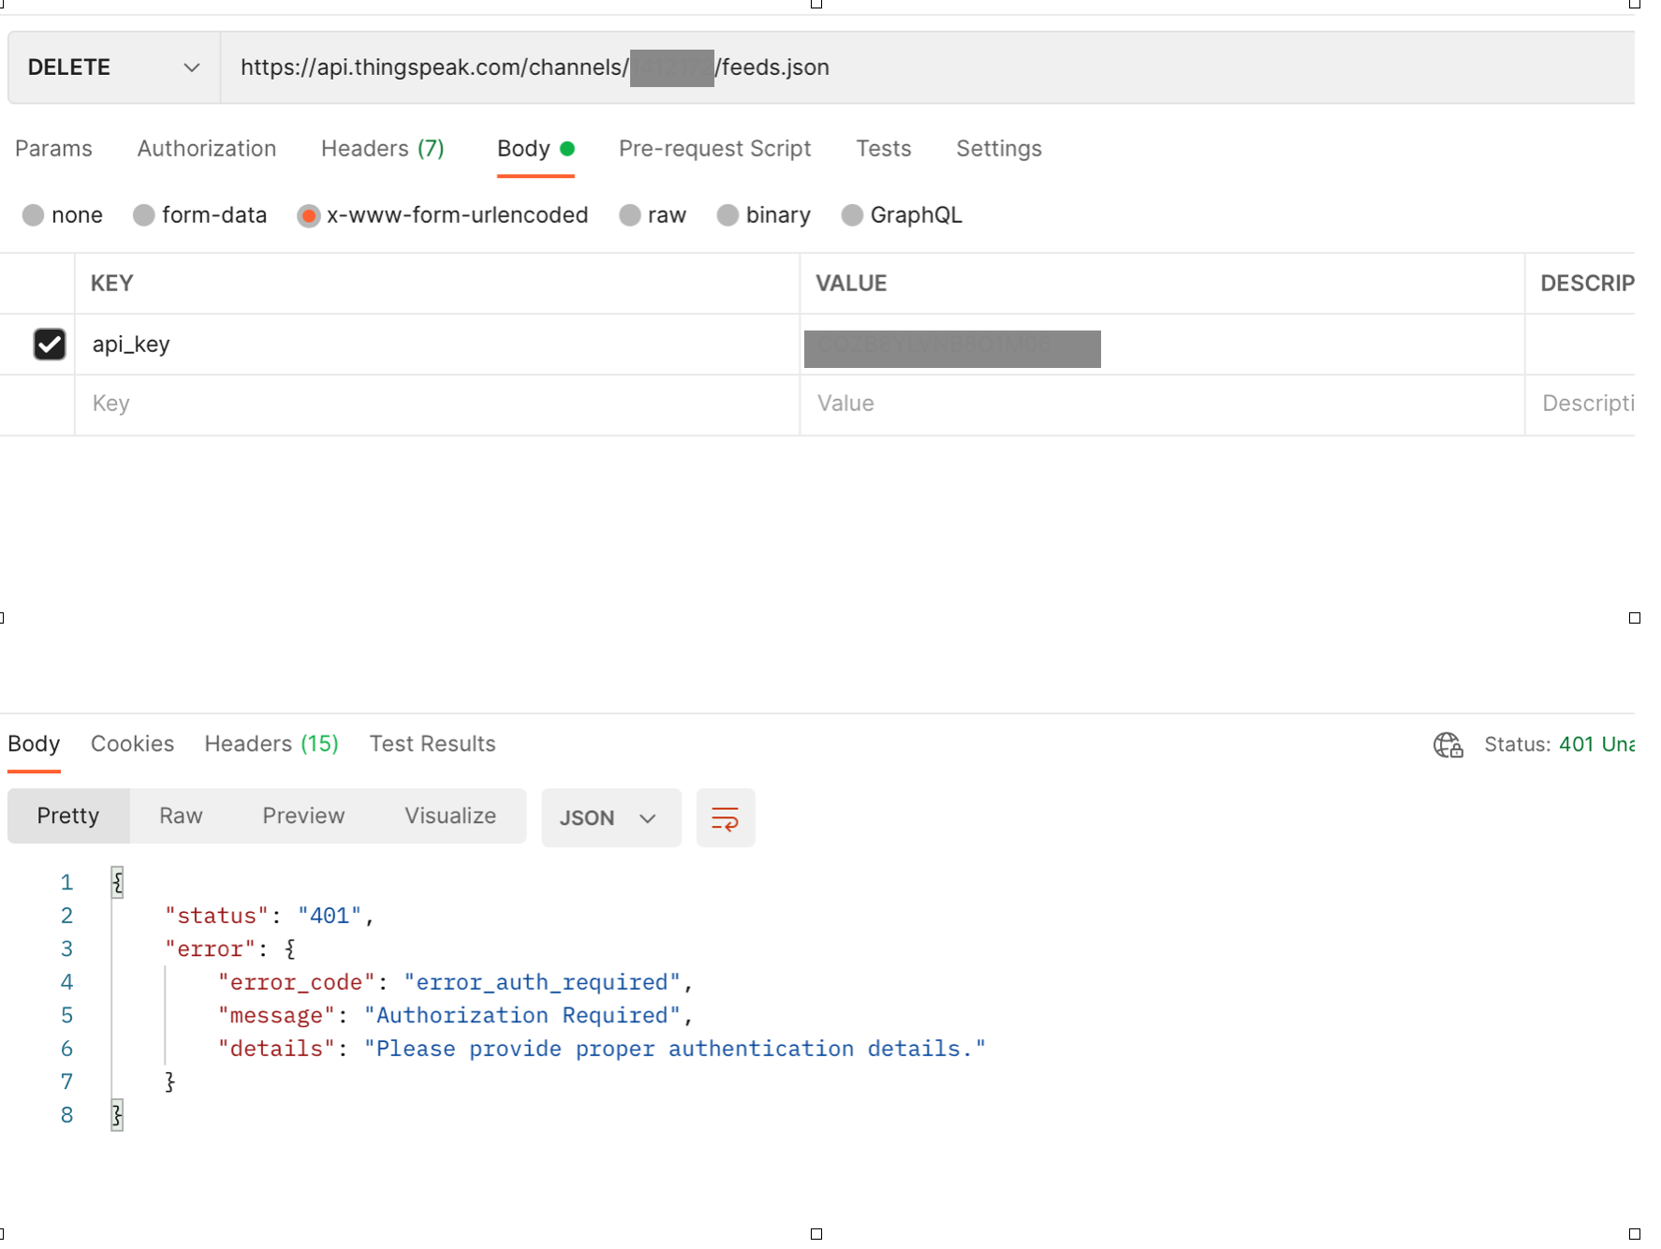Open the Test Results tab
This screenshot has width=1661, height=1249.
[x=432, y=744]
